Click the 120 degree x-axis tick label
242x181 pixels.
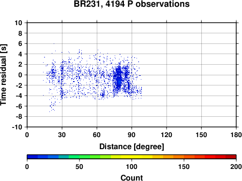click(x=166, y=135)
